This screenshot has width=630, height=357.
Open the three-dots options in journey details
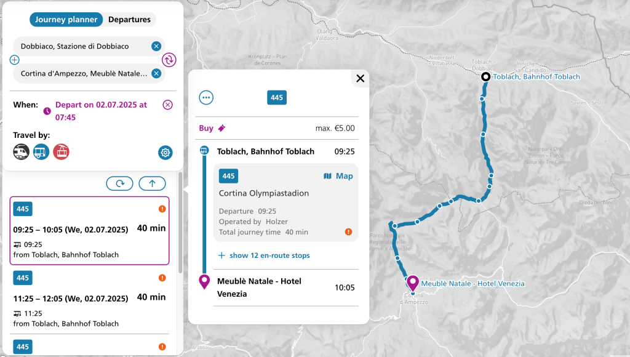click(206, 97)
